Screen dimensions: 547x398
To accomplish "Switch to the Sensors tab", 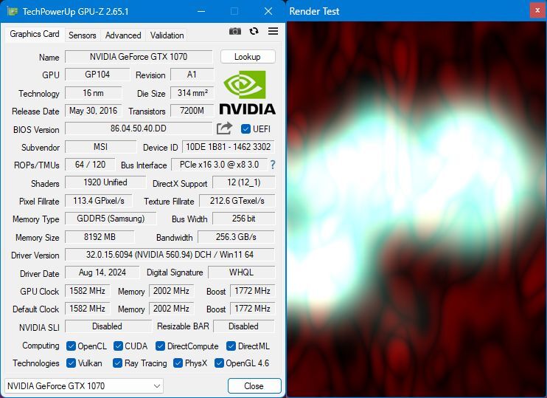I will 83,35.
